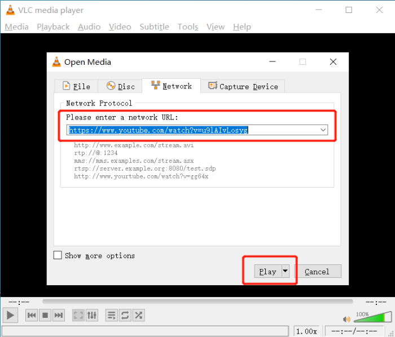
Task: Open the Subtitle menu
Action: (x=154, y=26)
